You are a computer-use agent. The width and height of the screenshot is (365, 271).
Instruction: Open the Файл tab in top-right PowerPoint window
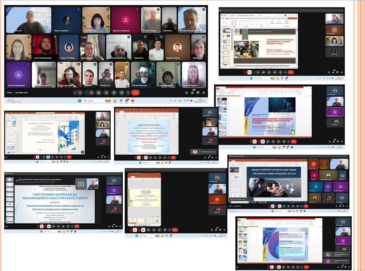tap(222, 18)
